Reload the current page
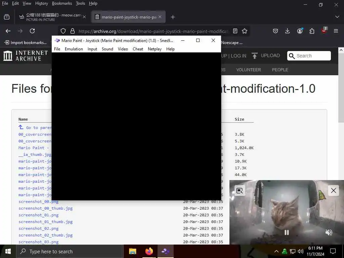 pos(32,31)
